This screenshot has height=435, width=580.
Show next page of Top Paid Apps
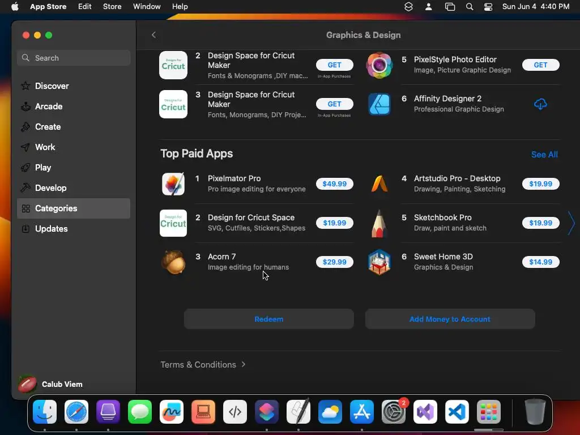[571, 223]
